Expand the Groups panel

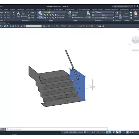[118, 20]
